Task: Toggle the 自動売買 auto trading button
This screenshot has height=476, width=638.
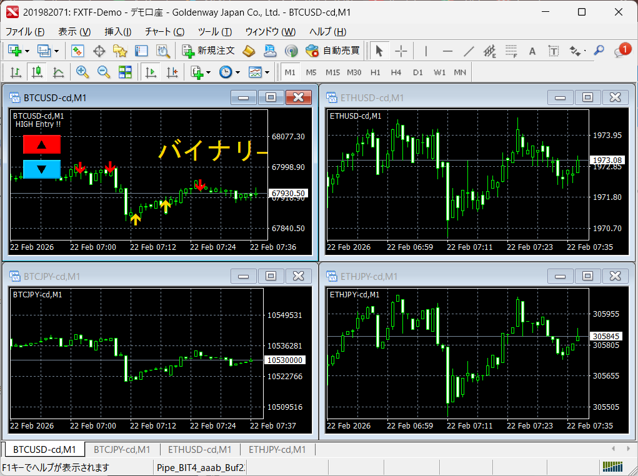Action: pos(333,51)
